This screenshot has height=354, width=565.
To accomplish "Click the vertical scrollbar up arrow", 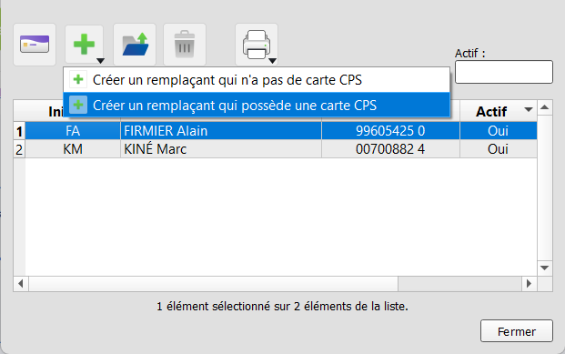I will tap(545, 107).
